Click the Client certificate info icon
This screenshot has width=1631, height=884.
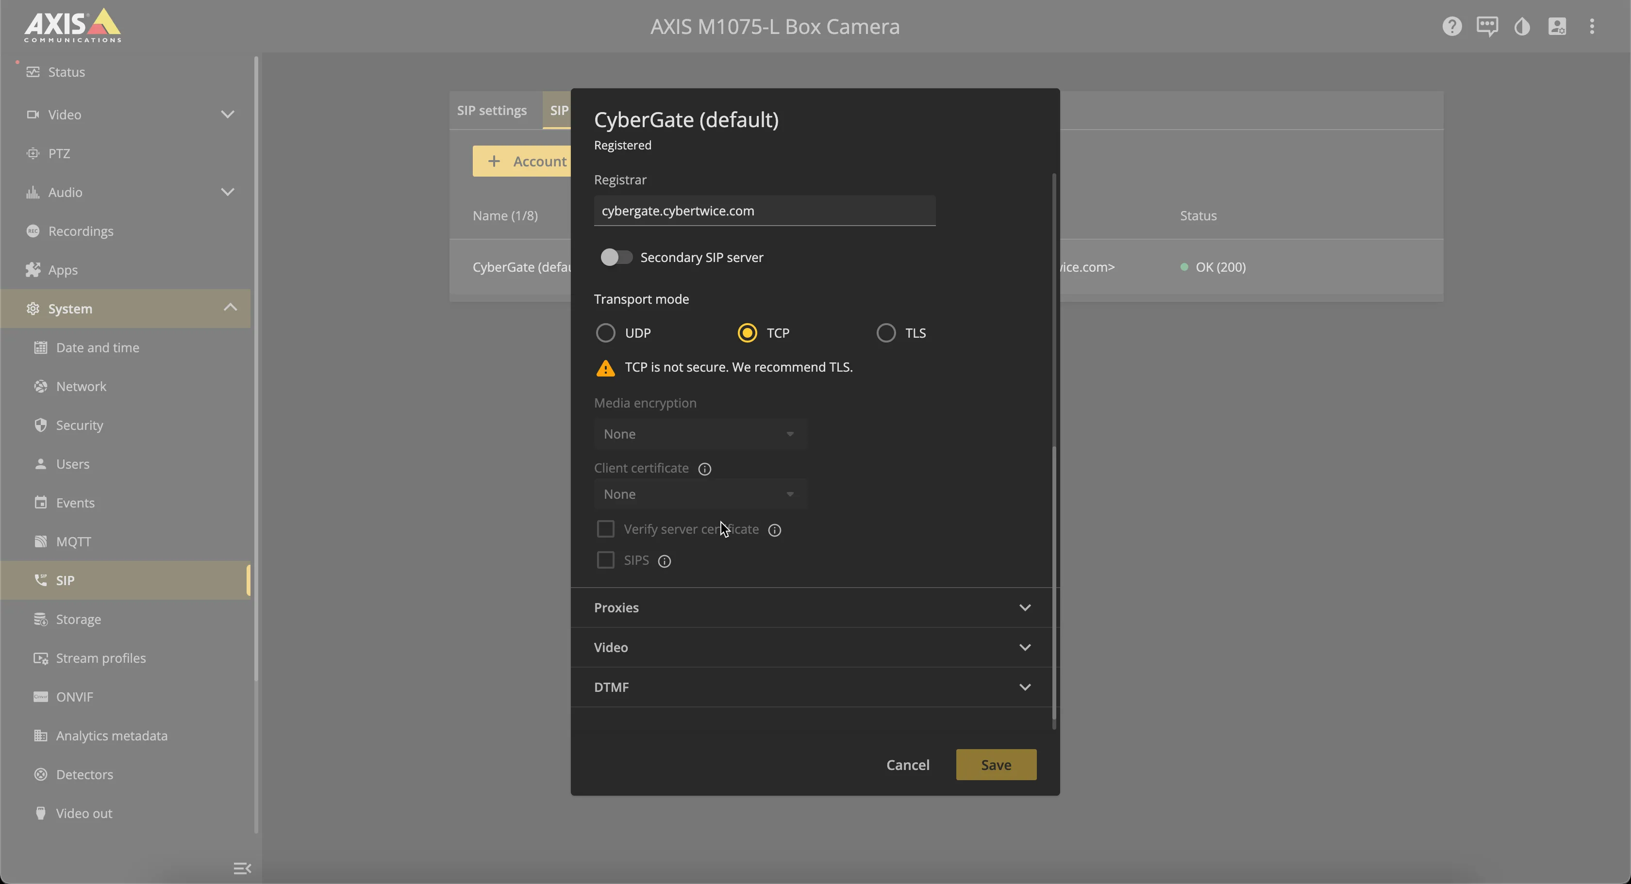coord(704,469)
